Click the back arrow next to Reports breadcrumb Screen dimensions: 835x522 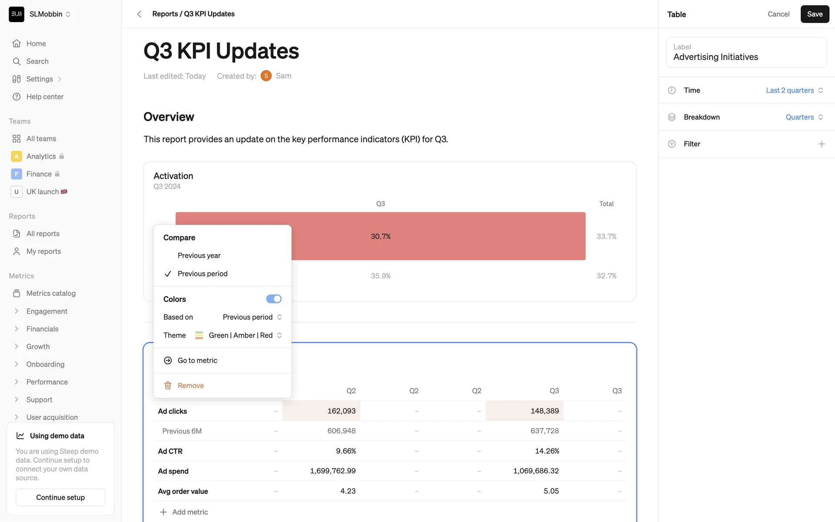pyautogui.click(x=139, y=14)
